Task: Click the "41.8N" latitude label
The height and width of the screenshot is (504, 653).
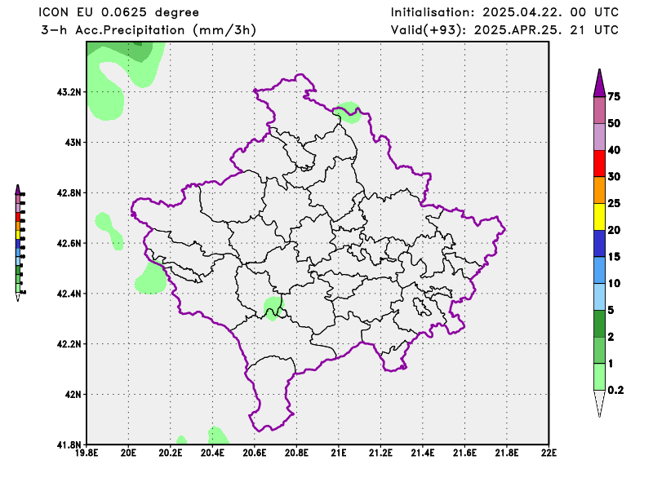Action: coord(69,444)
